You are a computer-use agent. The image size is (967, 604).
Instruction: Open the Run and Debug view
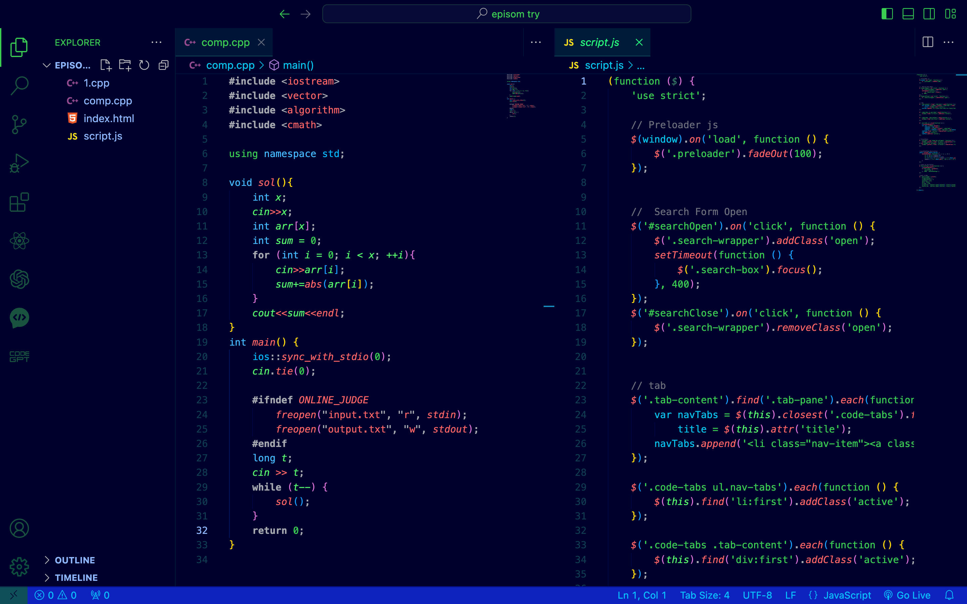tap(19, 163)
